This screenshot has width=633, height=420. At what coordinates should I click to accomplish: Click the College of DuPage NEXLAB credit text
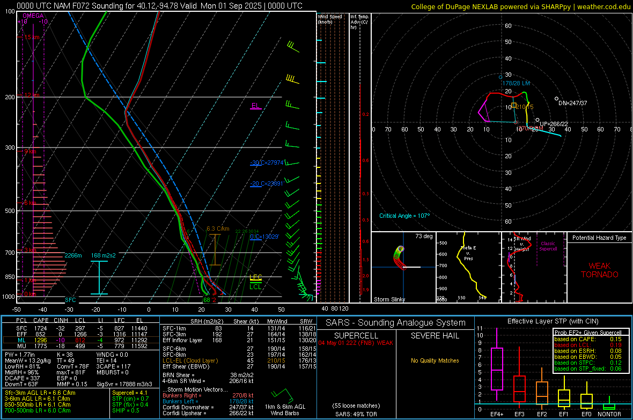[521, 6]
